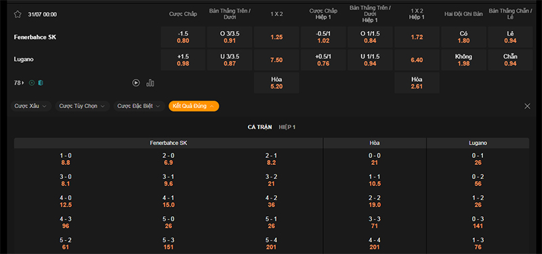Select the CẢ TRẬN tab
This screenshot has height=254, width=542.
259,127
